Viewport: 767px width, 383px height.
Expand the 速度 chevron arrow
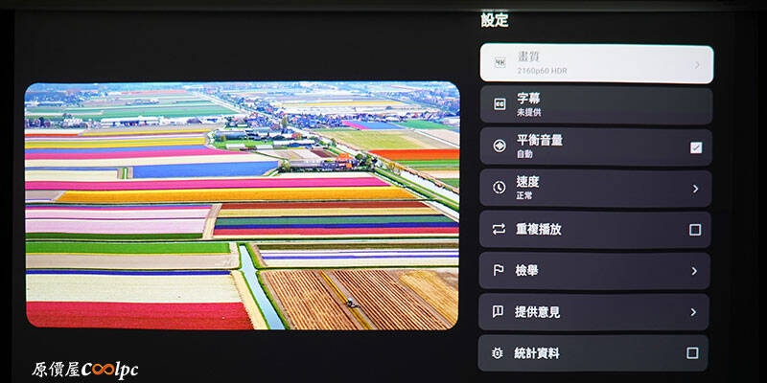pos(695,189)
